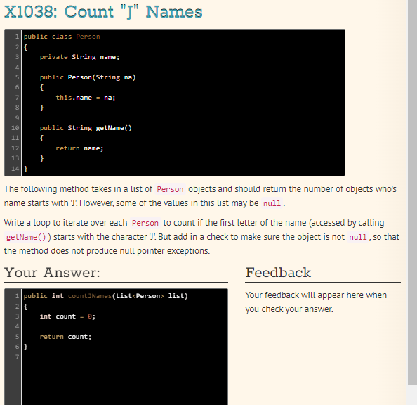Click the 'X1038: Count "J" Names' heading
417x405 pixels.
[103, 12]
